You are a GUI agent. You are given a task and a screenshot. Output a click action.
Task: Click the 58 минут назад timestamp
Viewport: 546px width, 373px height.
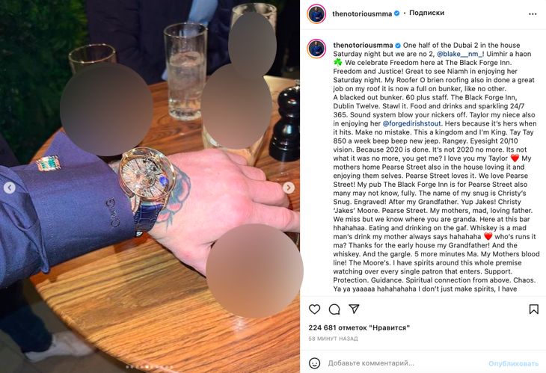point(333,339)
